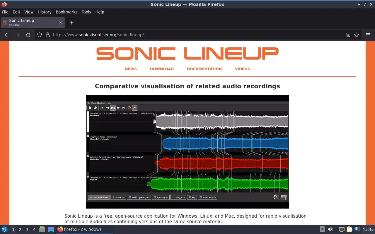Follow the VIDEOS navigation link
Image resolution: width=375 pixels, height=234 pixels.
tap(242, 69)
